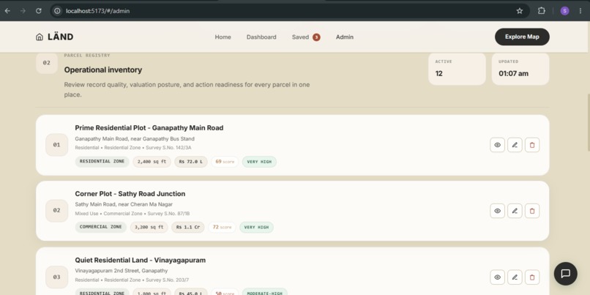The height and width of the screenshot is (295, 590).
Task: View the Corner Plot Sathy Road parcel
Action: (x=497, y=211)
